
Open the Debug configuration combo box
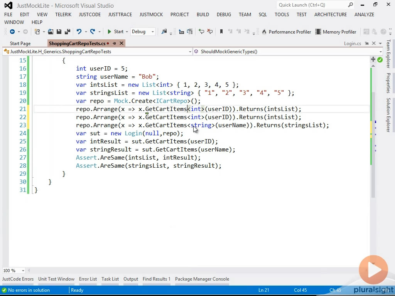(143, 32)
